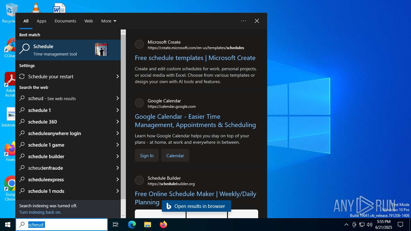Image resolution: width=411 pixels, height=231 pixels.
Task: Click Open results in browser button
Action: pyautogui.click(x=197, y=206)
